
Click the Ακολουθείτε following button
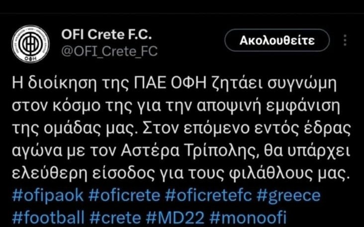[277, 40]
